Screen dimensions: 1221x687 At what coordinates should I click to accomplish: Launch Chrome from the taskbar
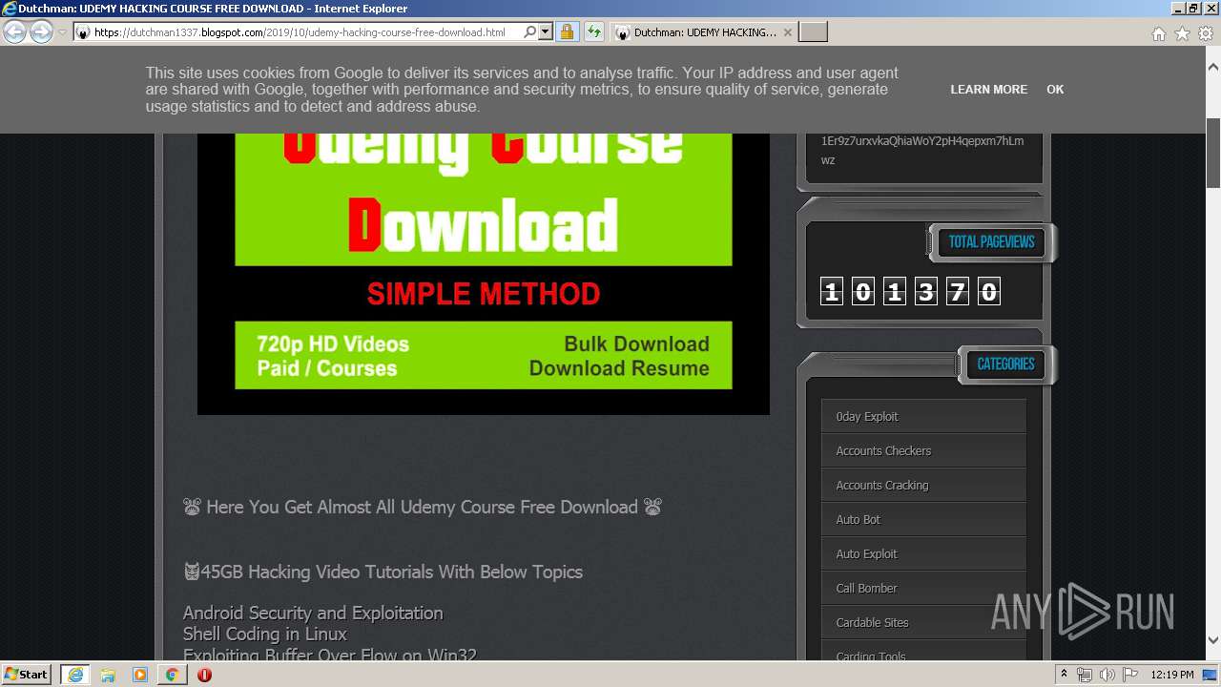172,674
